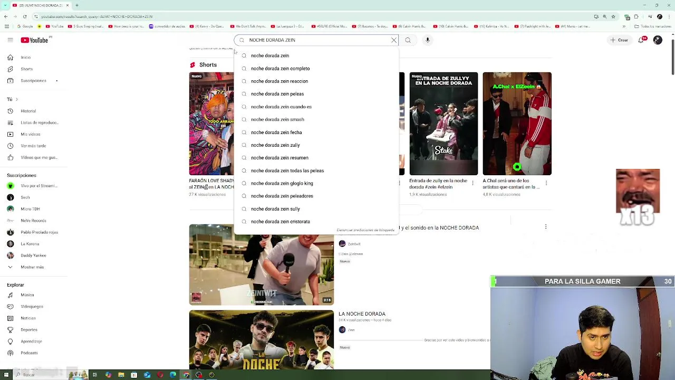The width and height of the screenshot is (675, 380).
Task: Expand the Tú section
Action: coord(12,99)
